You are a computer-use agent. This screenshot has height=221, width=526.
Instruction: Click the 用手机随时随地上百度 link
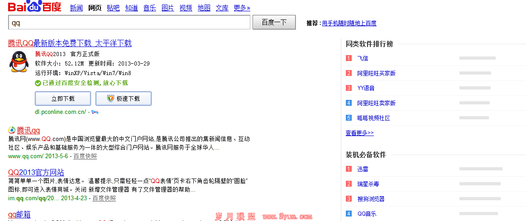click(x=349, y=24)
